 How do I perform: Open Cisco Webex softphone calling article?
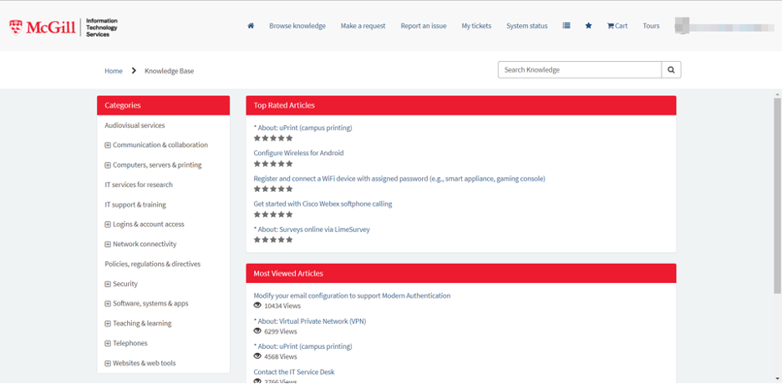[322, 204]
